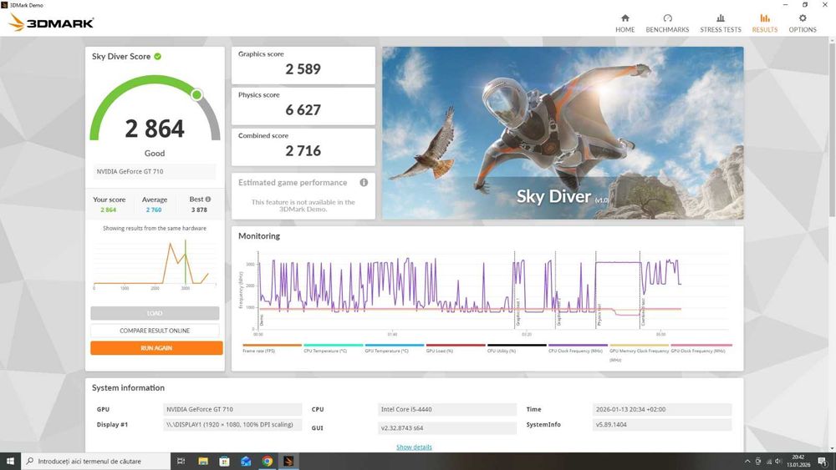
Task: Open the Options tab
Action: point(803,23)
